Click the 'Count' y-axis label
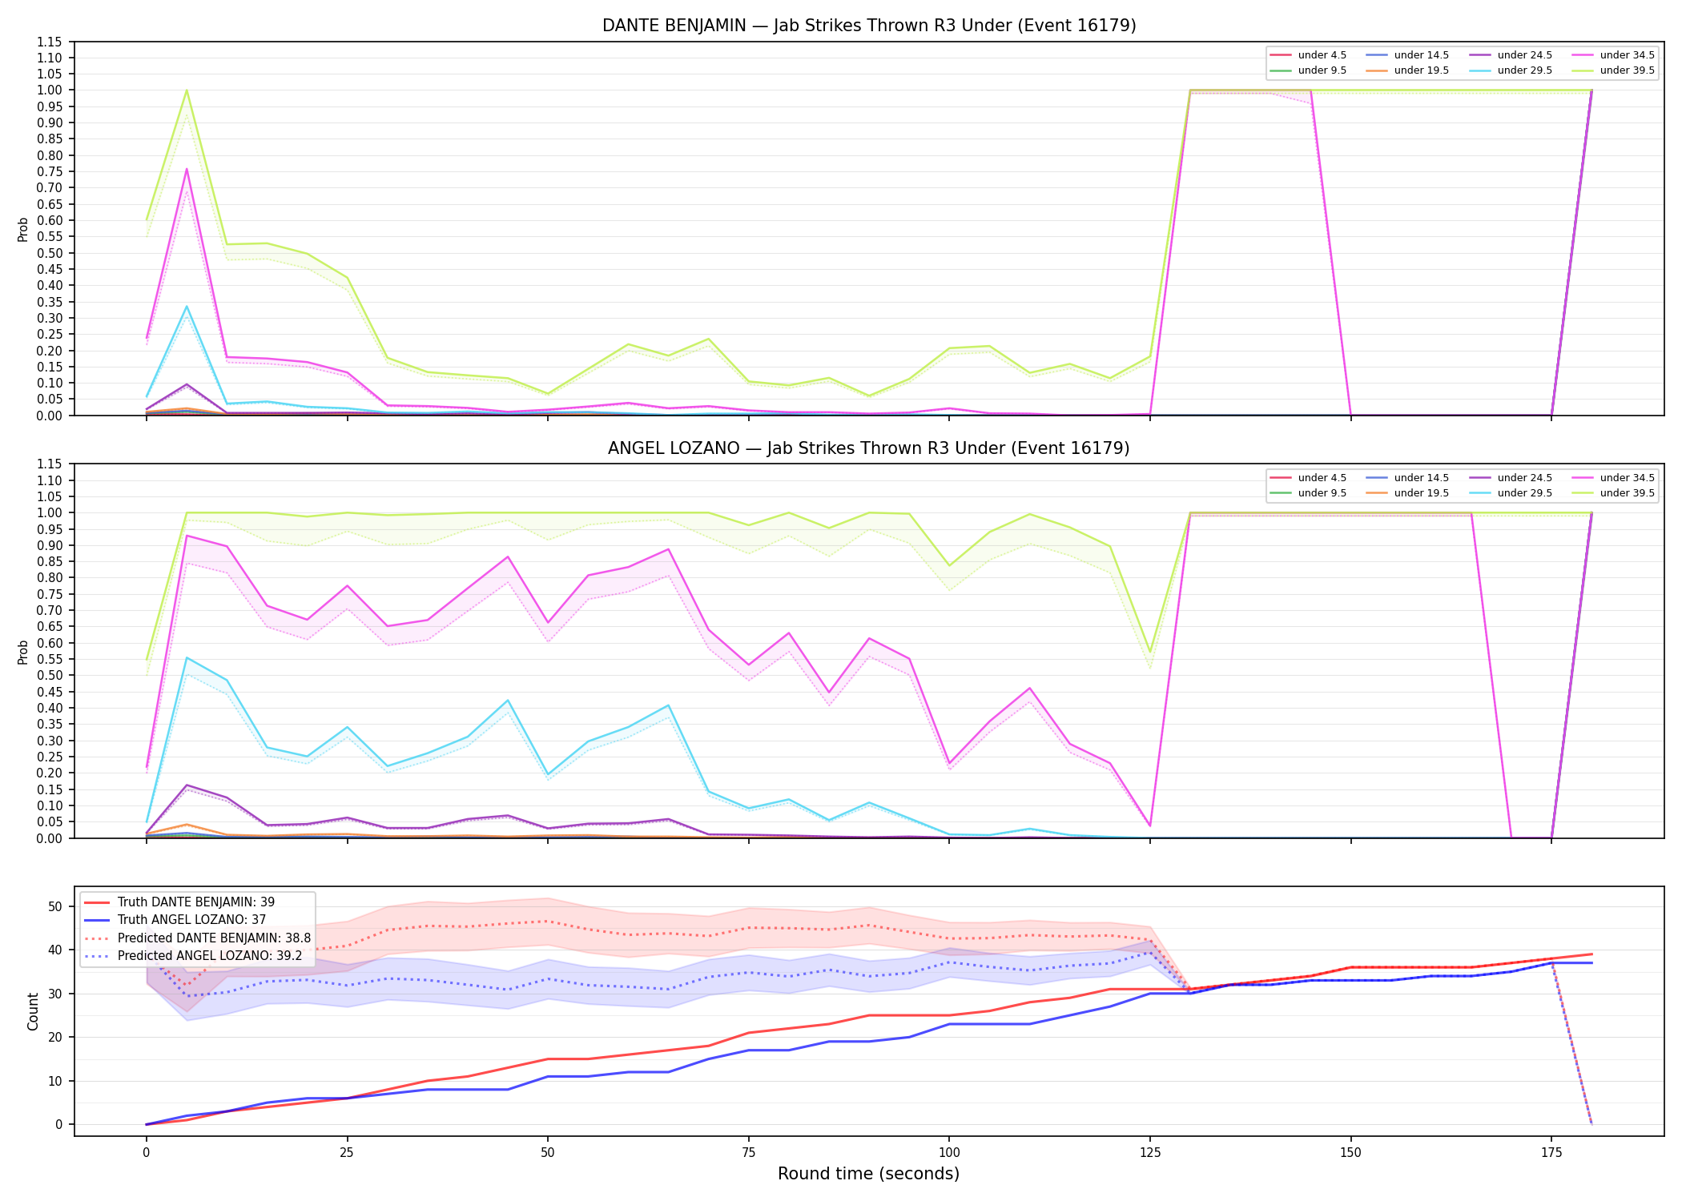1682x1201 pixels. click(x=33, y=1011)
